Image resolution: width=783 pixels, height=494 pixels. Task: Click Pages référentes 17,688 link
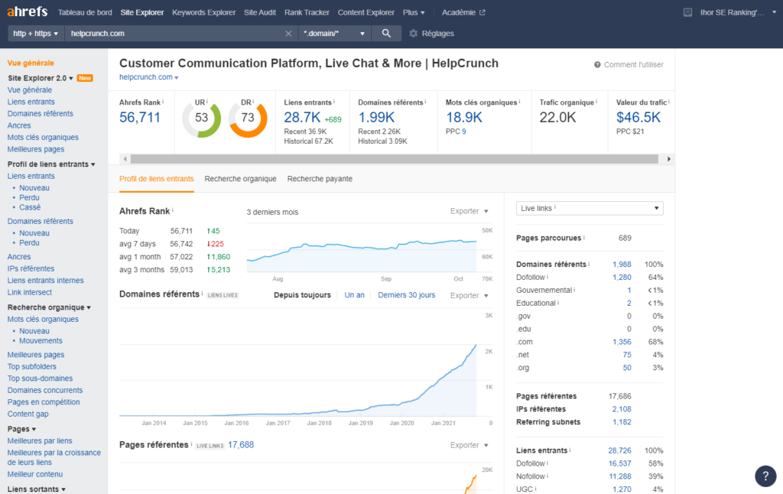241,444
